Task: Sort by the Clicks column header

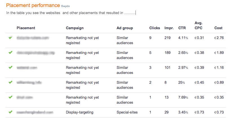Action: [x=155, y=28]
